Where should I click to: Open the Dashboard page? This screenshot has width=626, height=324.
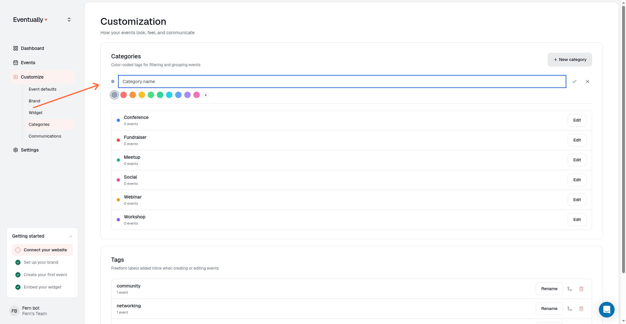pyautogui.click(x=42, y=48)
